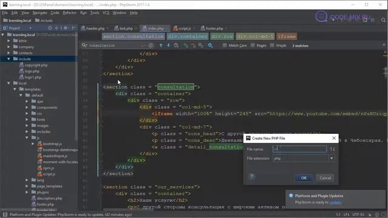Enable Regex checkbox
Screen dimensions: 388x218
pyautogui.click(x=253, y=45)
